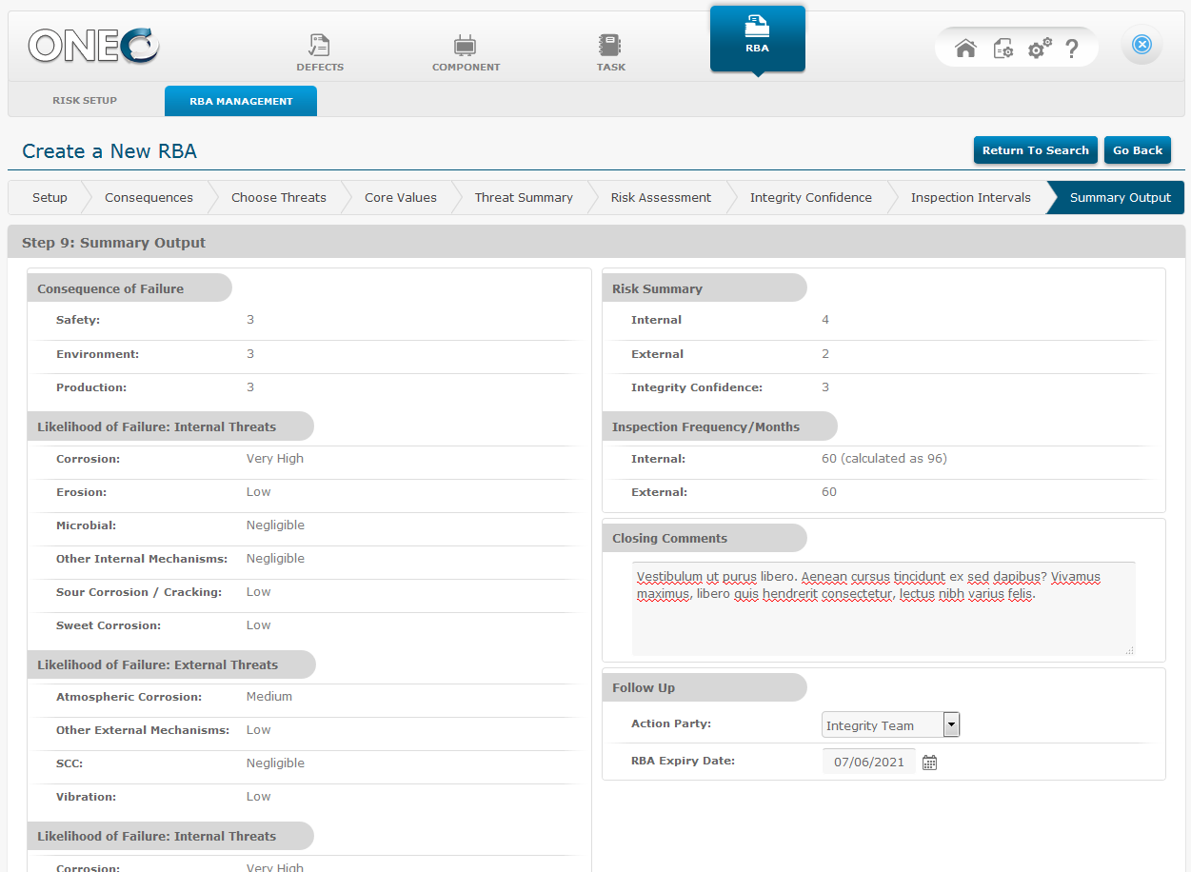Viewport: 1191px width, 872px height.
Task: Click the RBA Expiry Date field
Action: click(x=867, y=763)
